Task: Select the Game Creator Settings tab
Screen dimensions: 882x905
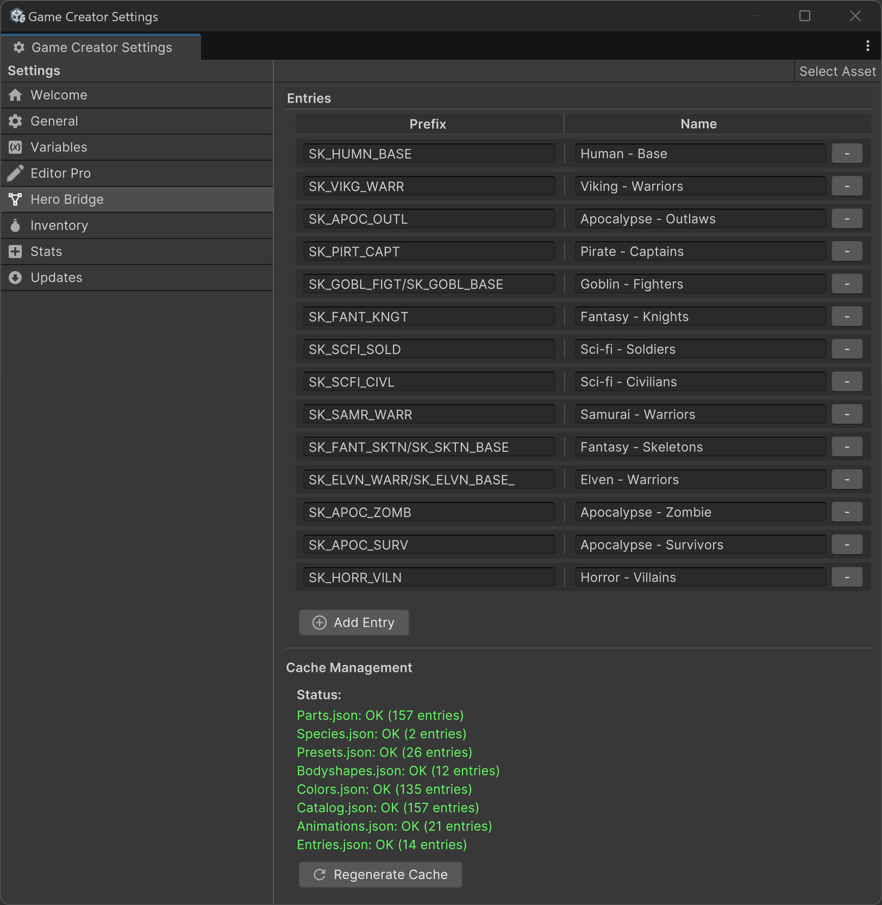Action: 101,47
